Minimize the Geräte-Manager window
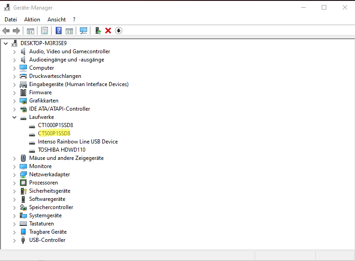The height and width of the screenshot is (261, 355). [x=303, y=7]
